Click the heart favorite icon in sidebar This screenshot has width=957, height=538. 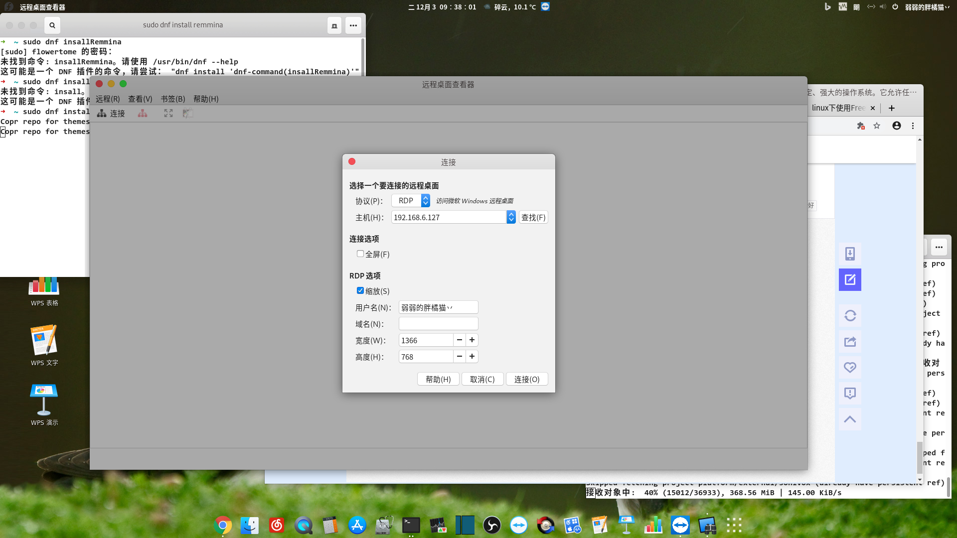[x=850, y=367]
